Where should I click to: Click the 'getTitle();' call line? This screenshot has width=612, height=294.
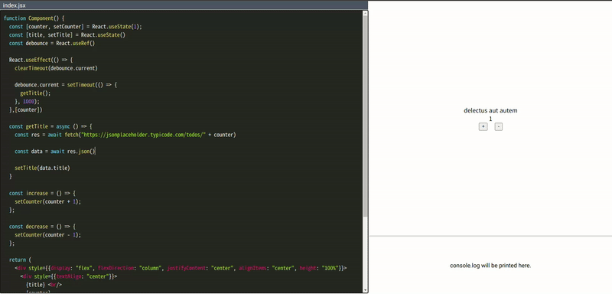click(35, 93)
